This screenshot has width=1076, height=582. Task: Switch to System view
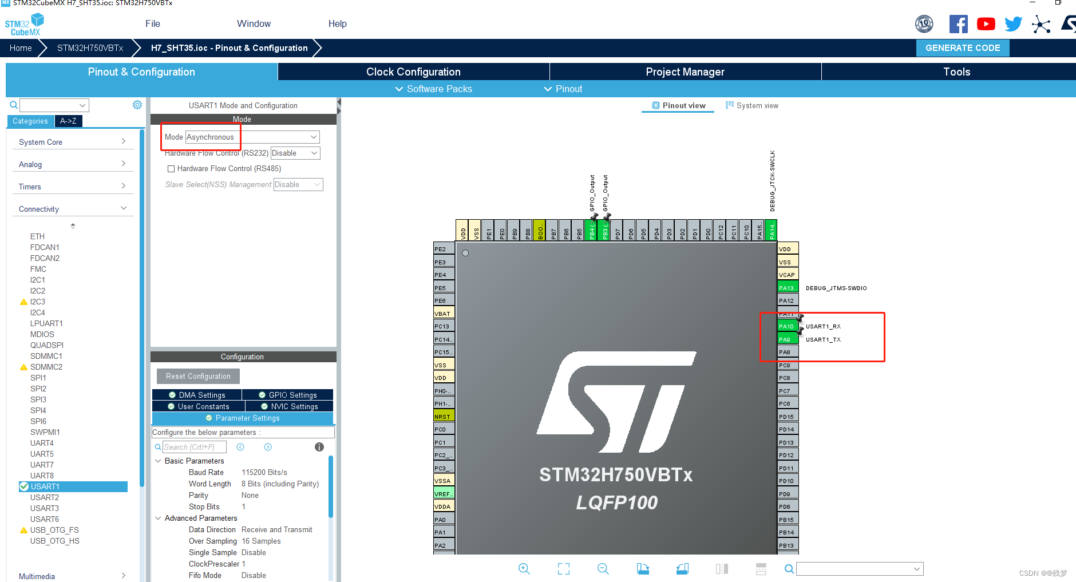tap(752, 105)
